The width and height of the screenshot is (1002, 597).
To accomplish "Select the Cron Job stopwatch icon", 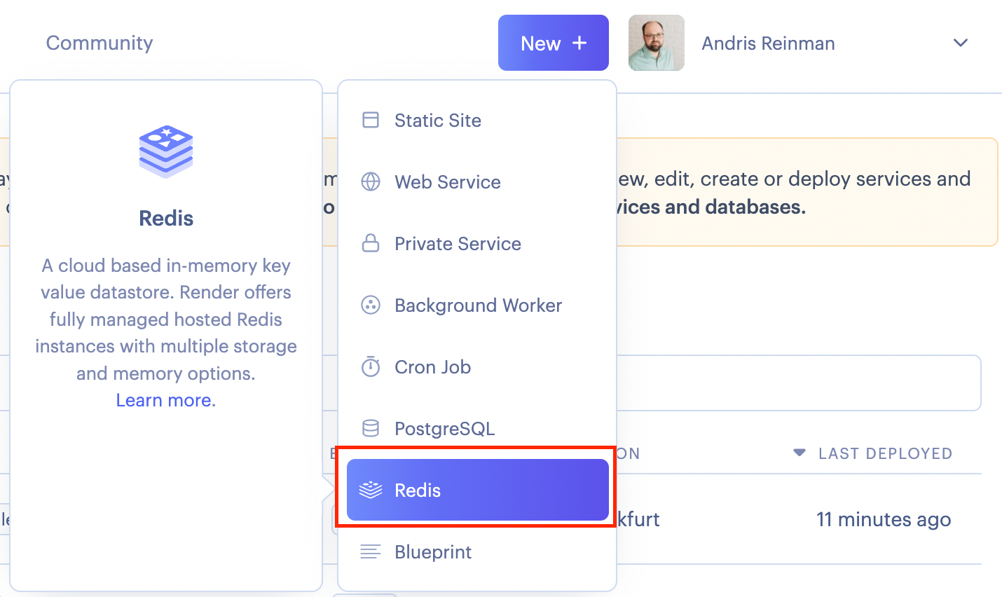I will (x=370, y=366).
